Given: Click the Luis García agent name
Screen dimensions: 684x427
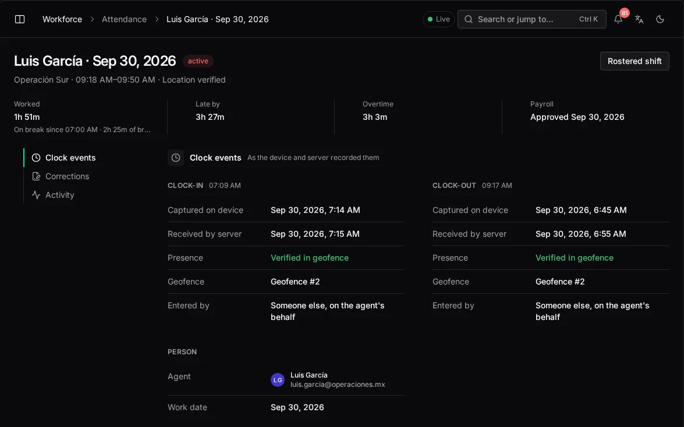Looking at the screenshot, I should 309,375.
